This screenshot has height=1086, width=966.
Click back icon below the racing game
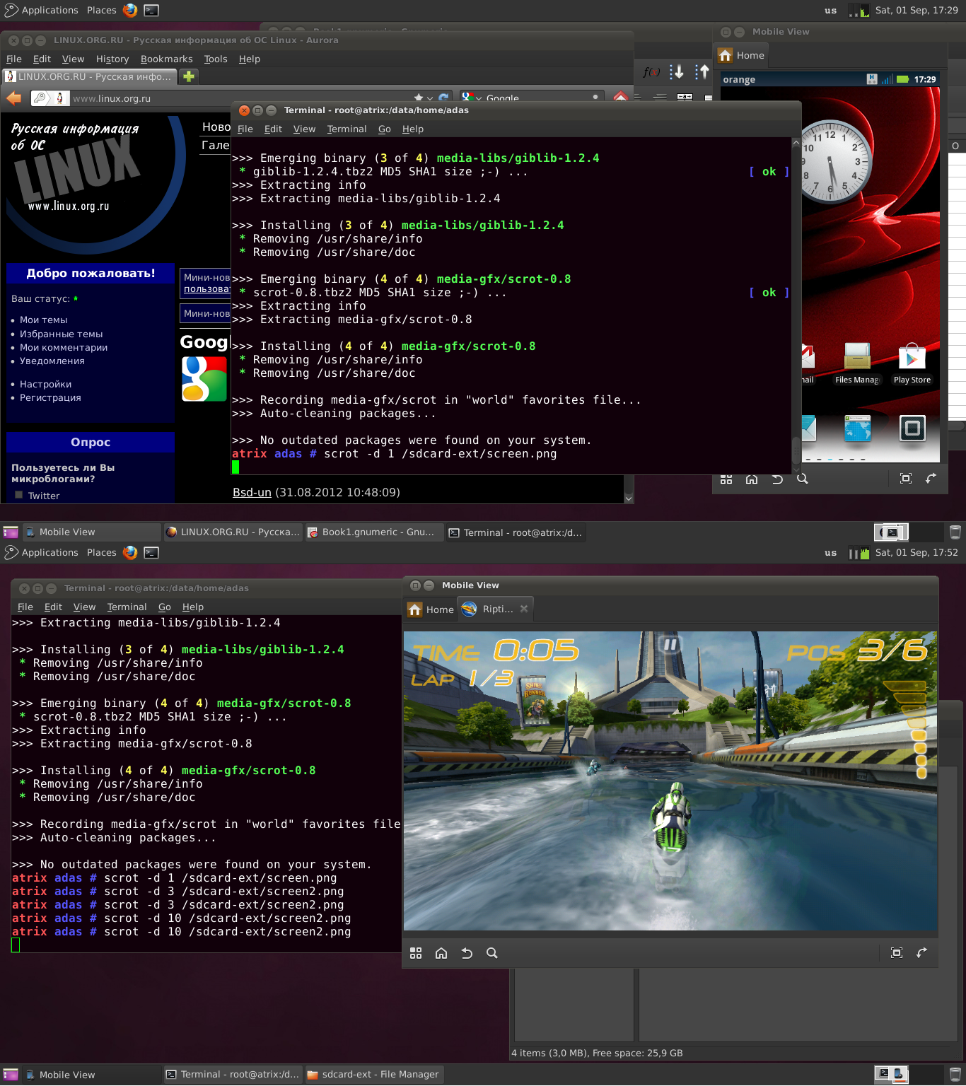click(467, 953)
